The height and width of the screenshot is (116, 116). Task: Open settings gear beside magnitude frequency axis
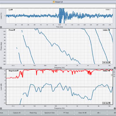pos(115,108)
